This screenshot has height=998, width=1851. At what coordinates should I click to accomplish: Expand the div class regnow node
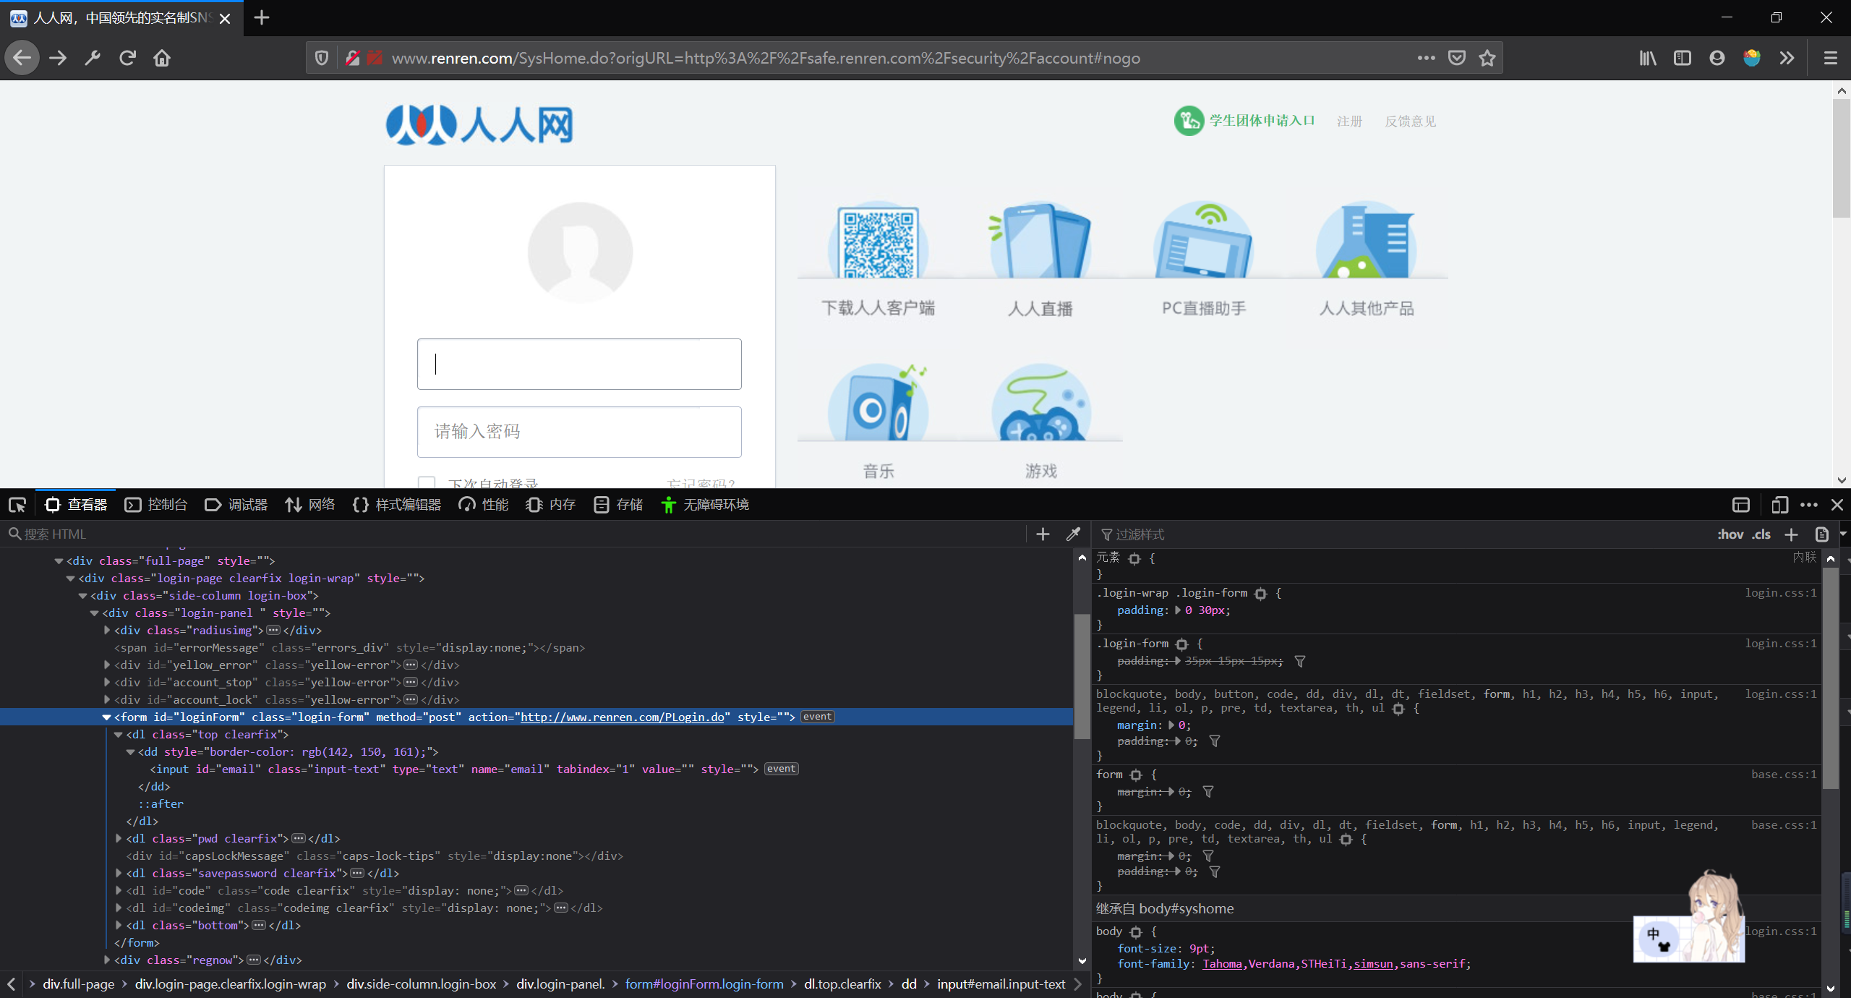point(107,960)
